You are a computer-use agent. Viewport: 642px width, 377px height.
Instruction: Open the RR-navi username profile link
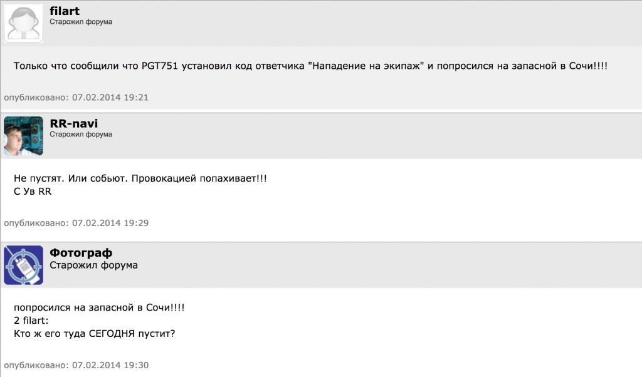(x=74, y=123)
